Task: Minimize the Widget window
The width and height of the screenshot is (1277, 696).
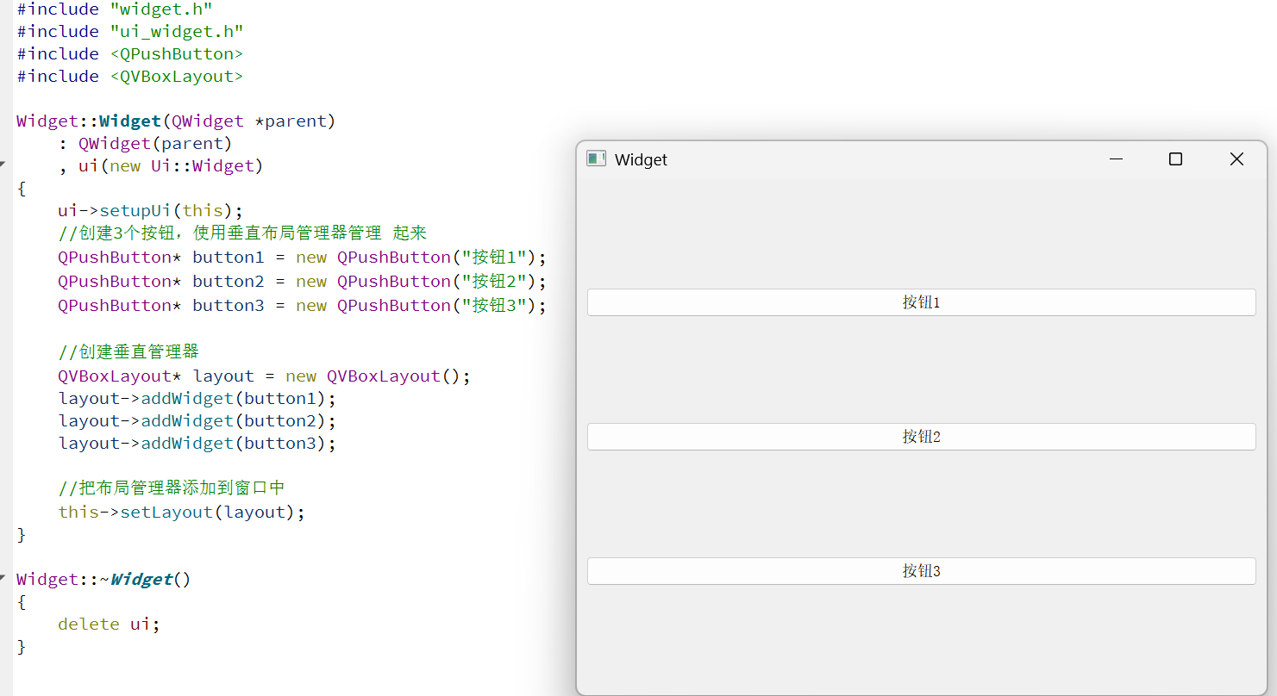Action: pyautogui.click(x=1116, y=159)
